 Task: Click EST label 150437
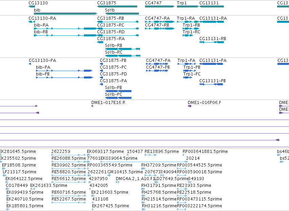point(135,152)
